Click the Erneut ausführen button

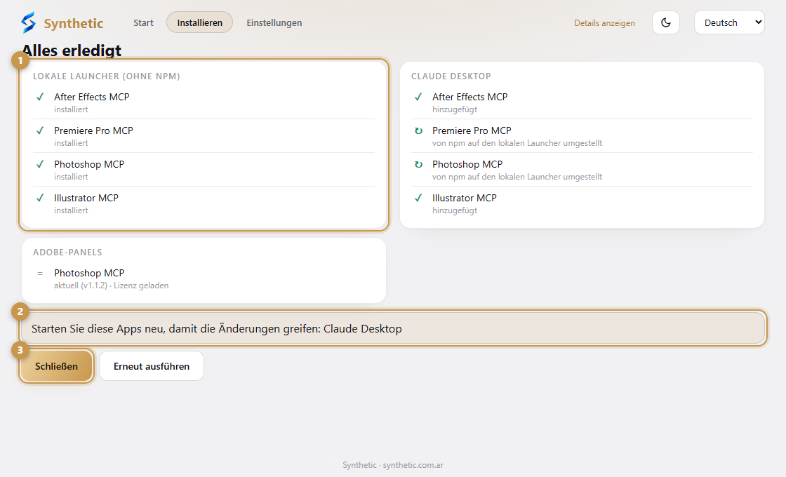coord(152,366)
